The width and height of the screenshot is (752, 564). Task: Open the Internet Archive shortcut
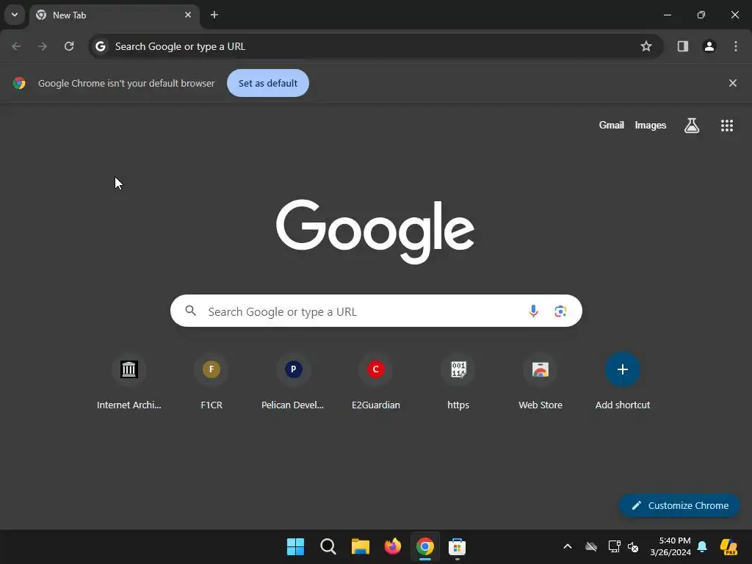tap(129, 382)
